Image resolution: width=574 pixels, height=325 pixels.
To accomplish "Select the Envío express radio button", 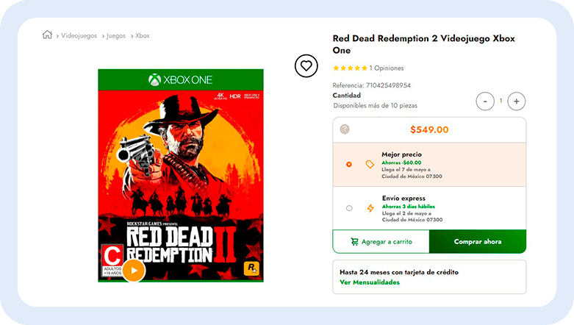I will (x=349, y=208).
